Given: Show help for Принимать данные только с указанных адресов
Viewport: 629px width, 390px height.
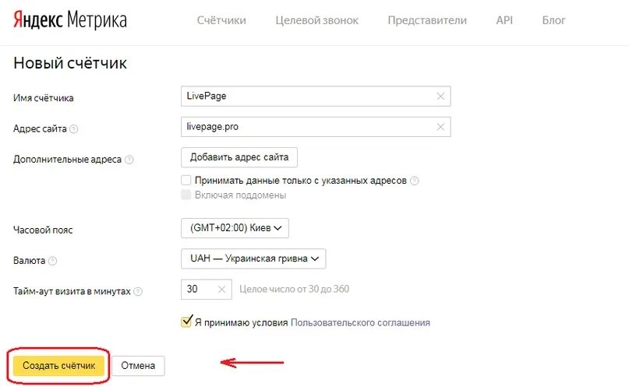Looking at the screenshot, I should (415, 181).
